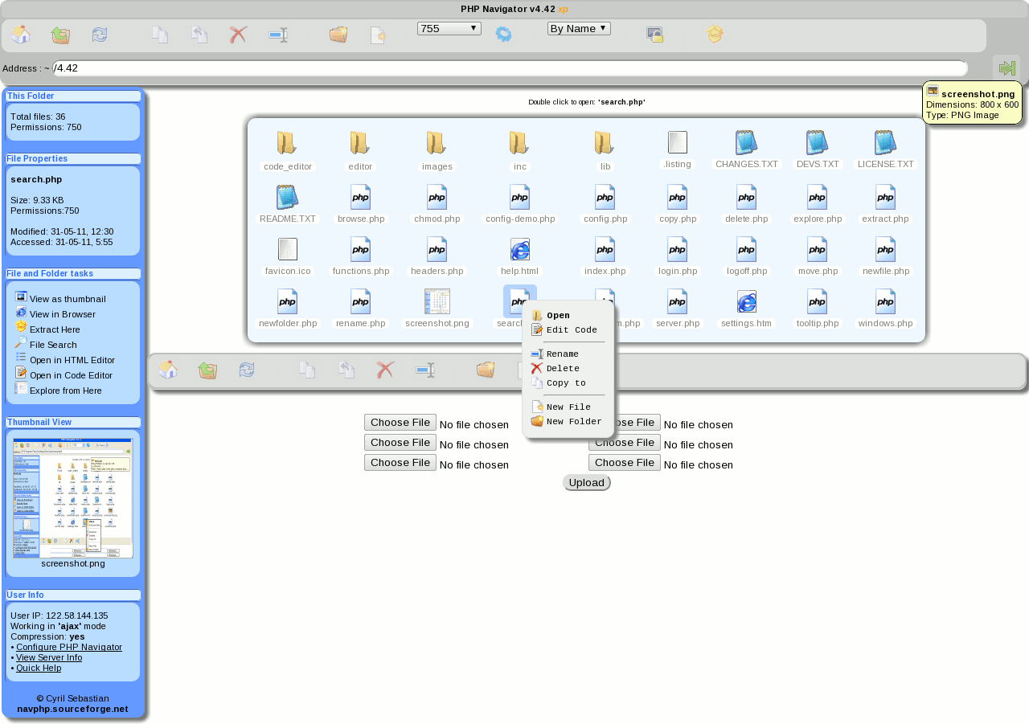This screenshot has width=1029, height=724.
Task: Click the green Go arrow beside address bar
Action: (1006, 67)
